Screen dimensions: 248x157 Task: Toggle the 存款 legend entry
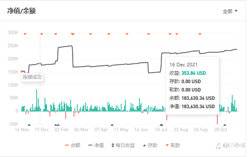[150, 145]
